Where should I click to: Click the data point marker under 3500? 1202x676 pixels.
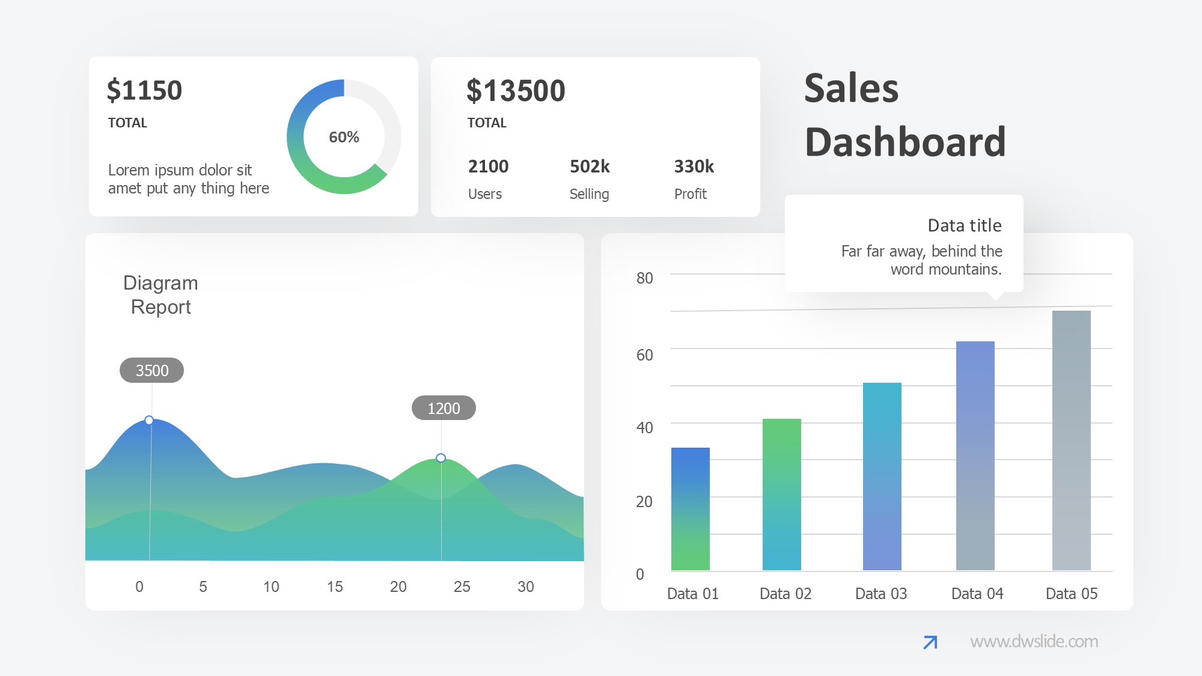point(149,420)
